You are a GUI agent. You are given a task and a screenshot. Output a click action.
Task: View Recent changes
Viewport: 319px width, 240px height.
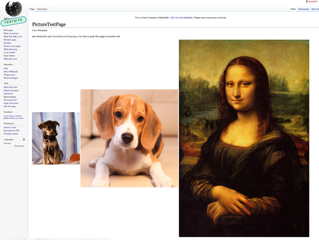pyautogui.click(x=11, y=78)
